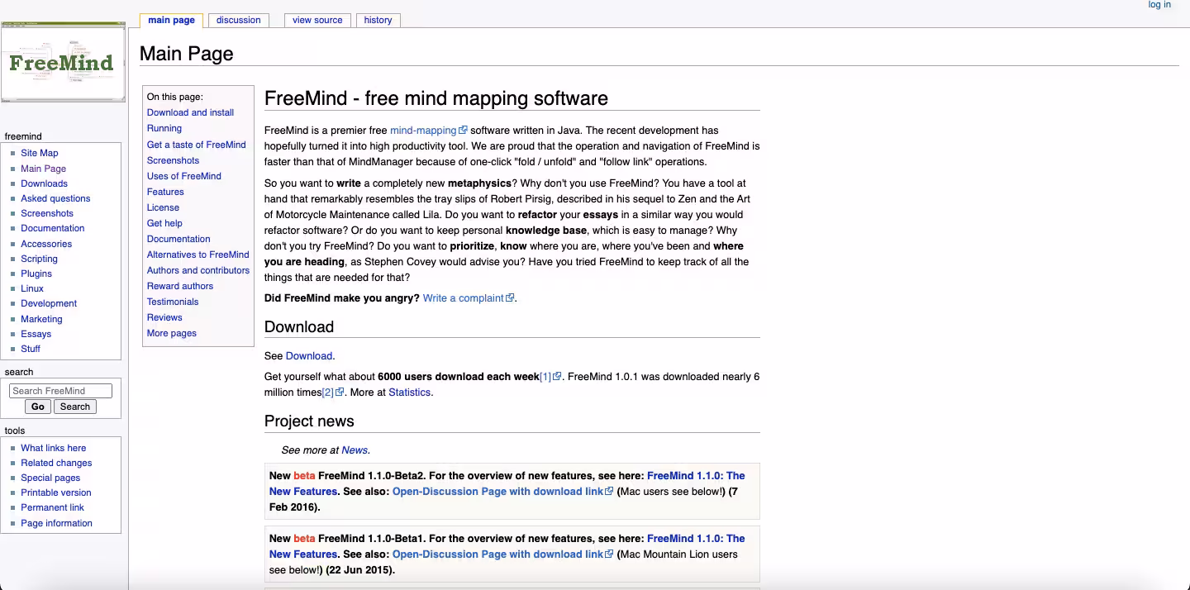Select the main page tab

[172, 20]
